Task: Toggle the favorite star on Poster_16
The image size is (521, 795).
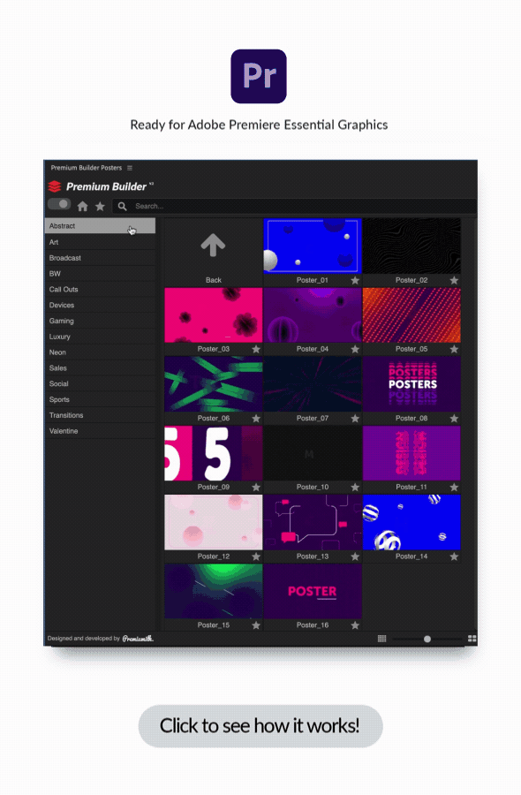Action: tap(355, 625)
